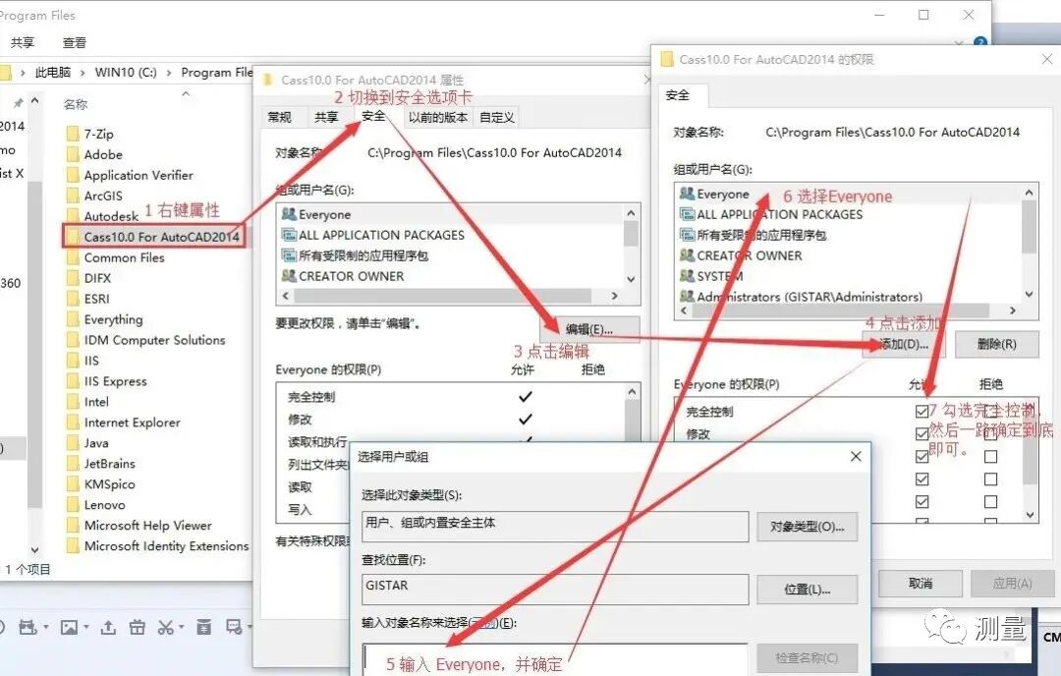Click horizontal scrollbar of properties group list
1061x676 pixels.
pyautogui.click(x=442, y=296)
